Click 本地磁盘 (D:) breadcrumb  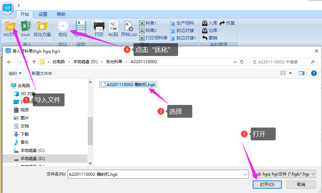85,62
